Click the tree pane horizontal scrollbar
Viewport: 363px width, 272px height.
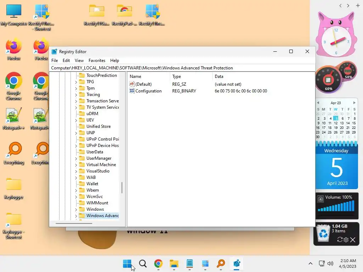click(74, 223)
